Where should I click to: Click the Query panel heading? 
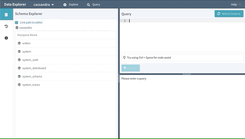[x=126, y=14]
